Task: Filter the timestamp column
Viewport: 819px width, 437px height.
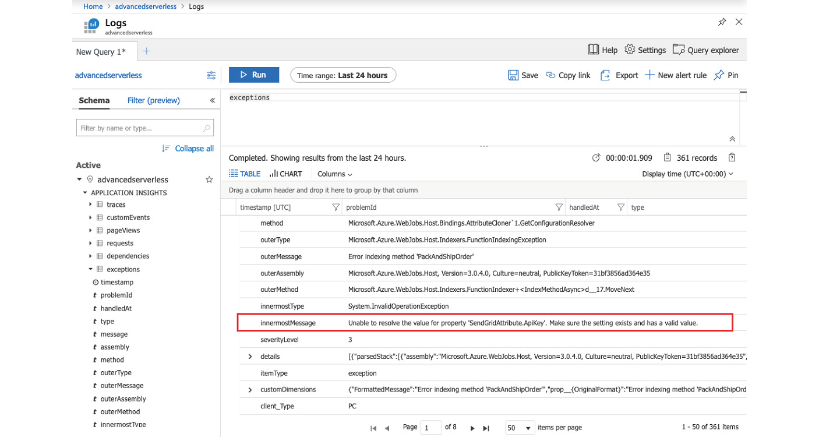Action: pyautogui.click(x=336, y=207)
